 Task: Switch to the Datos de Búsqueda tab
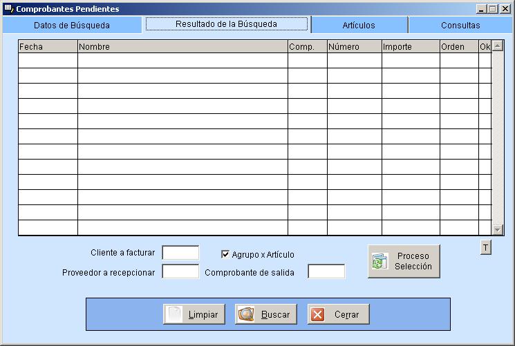point(72,25)
